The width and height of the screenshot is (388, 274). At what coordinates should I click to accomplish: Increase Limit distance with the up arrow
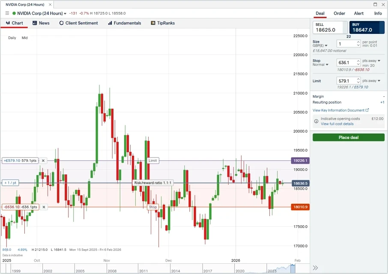point(358,79)
